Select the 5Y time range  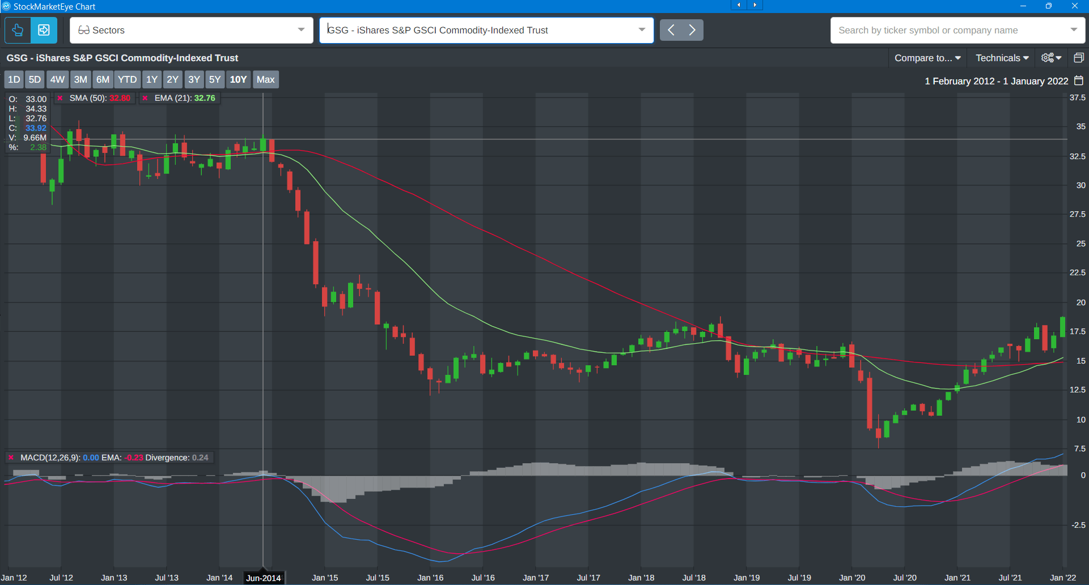click(214, 79)
